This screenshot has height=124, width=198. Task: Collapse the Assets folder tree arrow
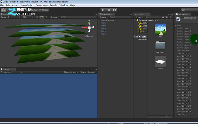click(135, 37)
